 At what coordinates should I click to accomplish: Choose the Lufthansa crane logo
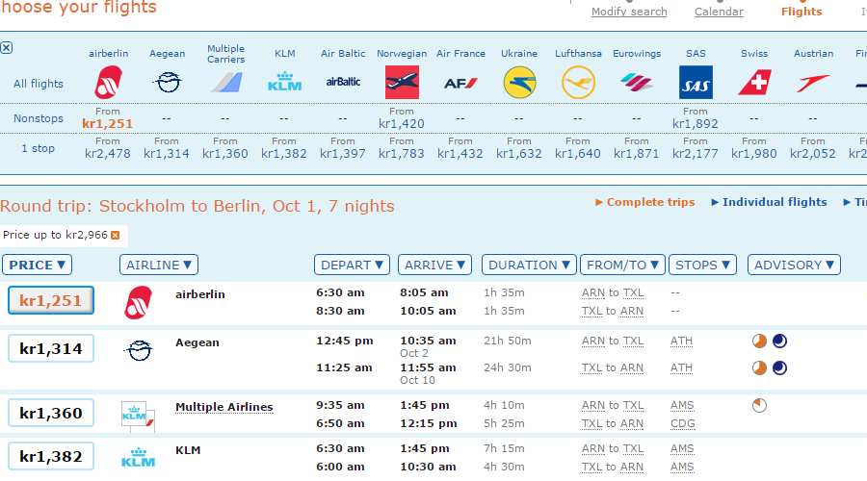coord(578,83)
